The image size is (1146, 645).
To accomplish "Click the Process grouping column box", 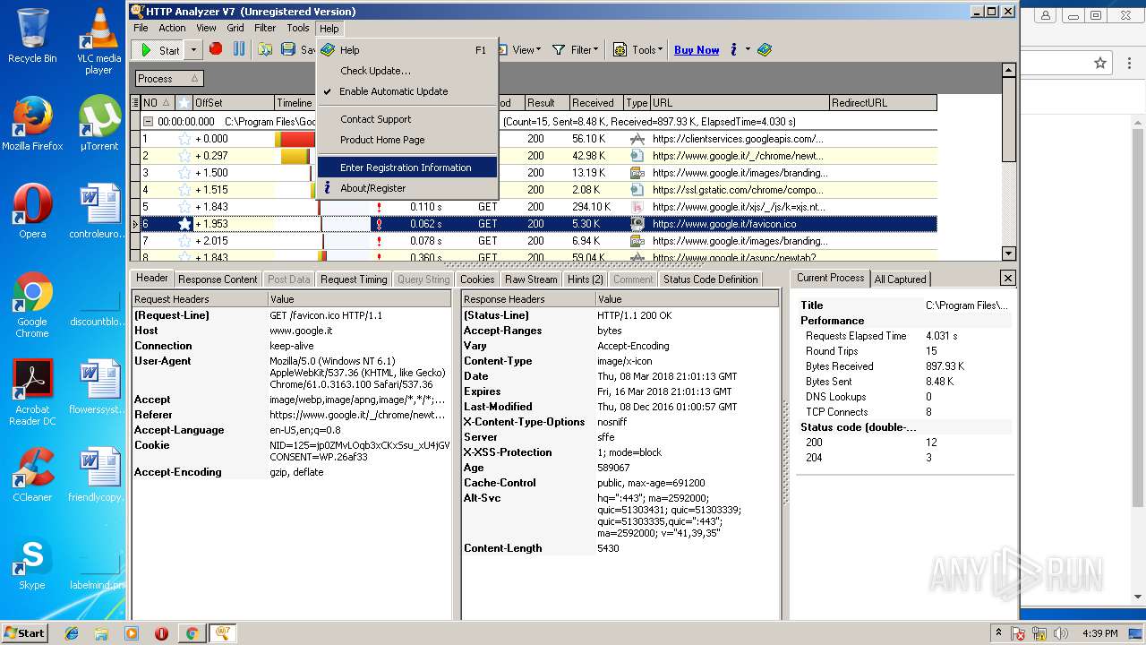I will tap(169, 79).
